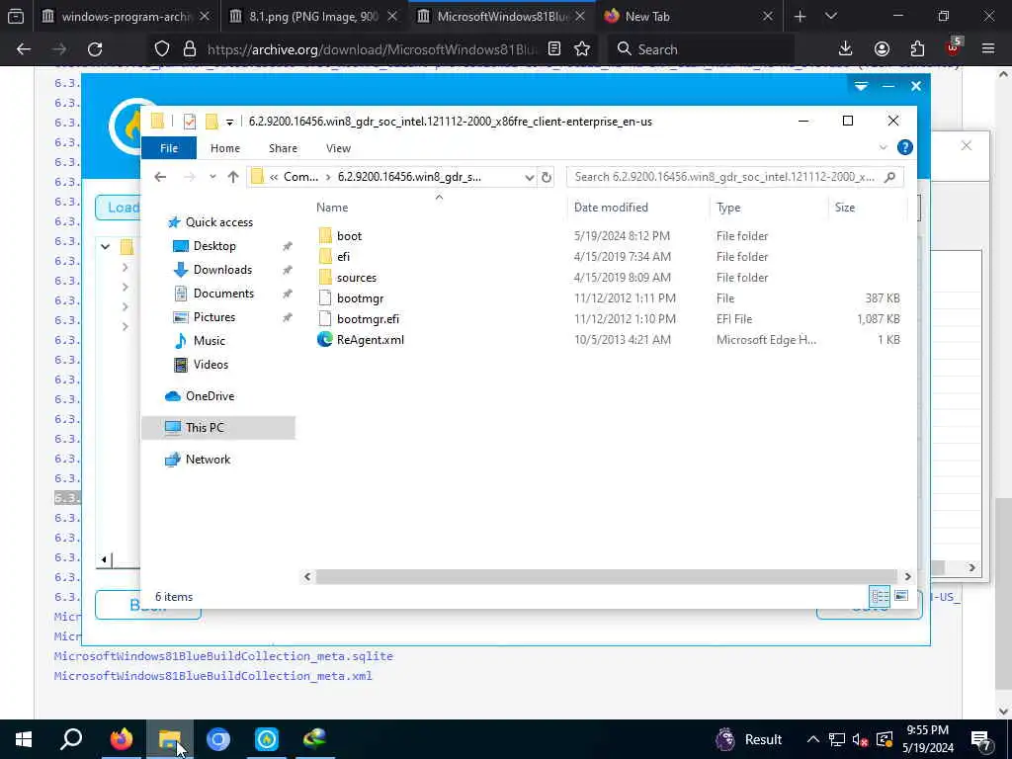The height and width of the screenshot is (759, 1012).
Task: Select the ReAgent.xml file
Action: (370, 340)
